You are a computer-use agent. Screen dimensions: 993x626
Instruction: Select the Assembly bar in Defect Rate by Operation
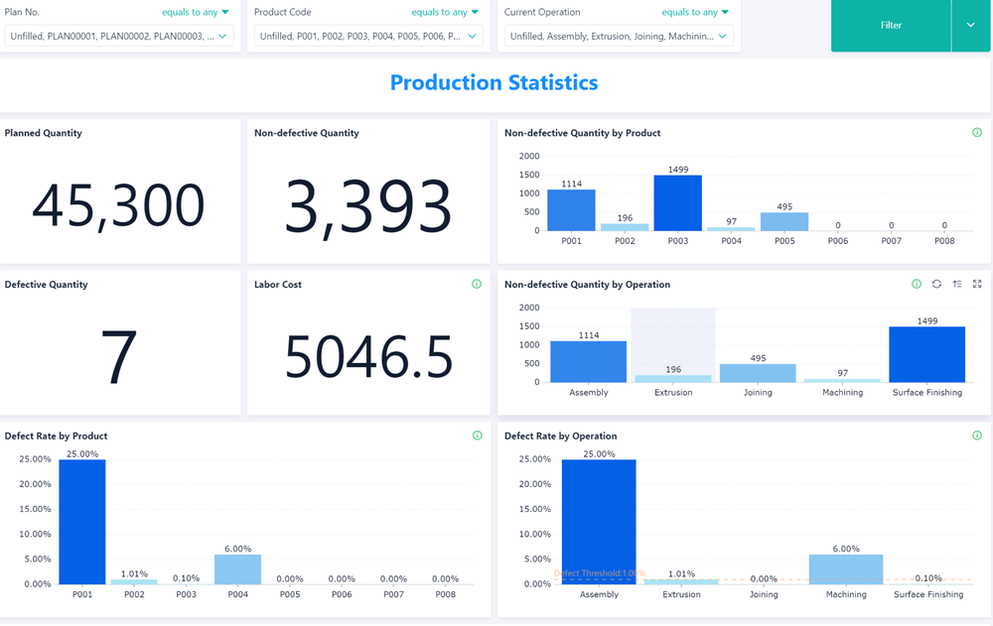(x=599, y=522)
